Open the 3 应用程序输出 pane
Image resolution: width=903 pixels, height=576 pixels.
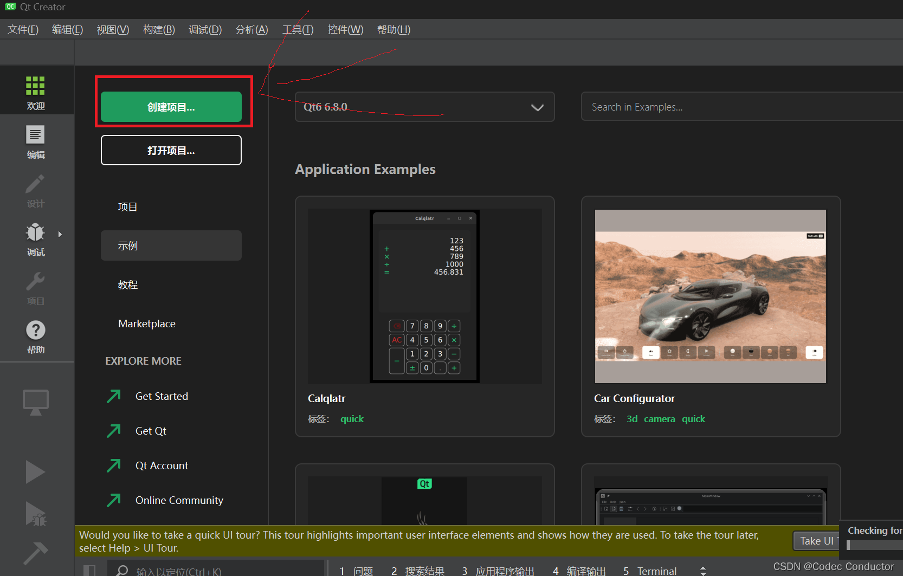tap(498, 571)
